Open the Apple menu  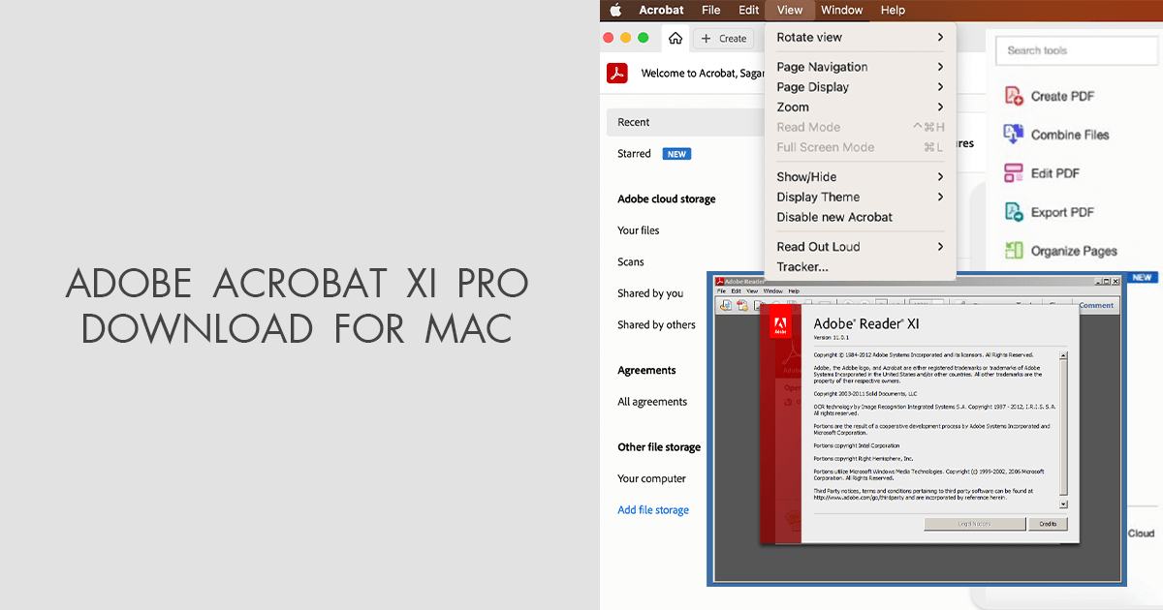point(614,10)
